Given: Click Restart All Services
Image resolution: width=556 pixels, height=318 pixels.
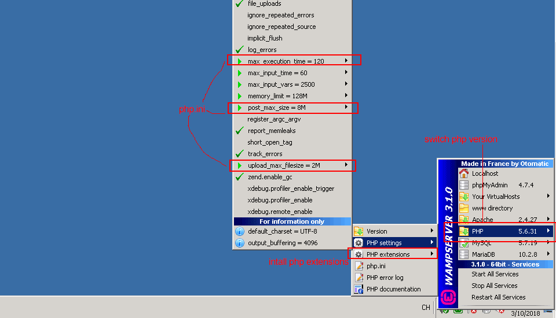Looking at the screenshot, I should tap(505, 297).
